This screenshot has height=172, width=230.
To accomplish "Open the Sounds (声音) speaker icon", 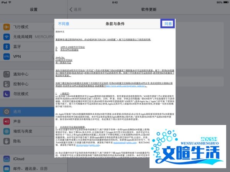I will coord(7,122).
